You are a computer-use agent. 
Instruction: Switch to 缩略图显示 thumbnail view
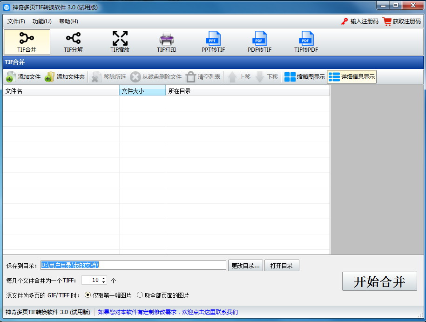coord(304,77)
